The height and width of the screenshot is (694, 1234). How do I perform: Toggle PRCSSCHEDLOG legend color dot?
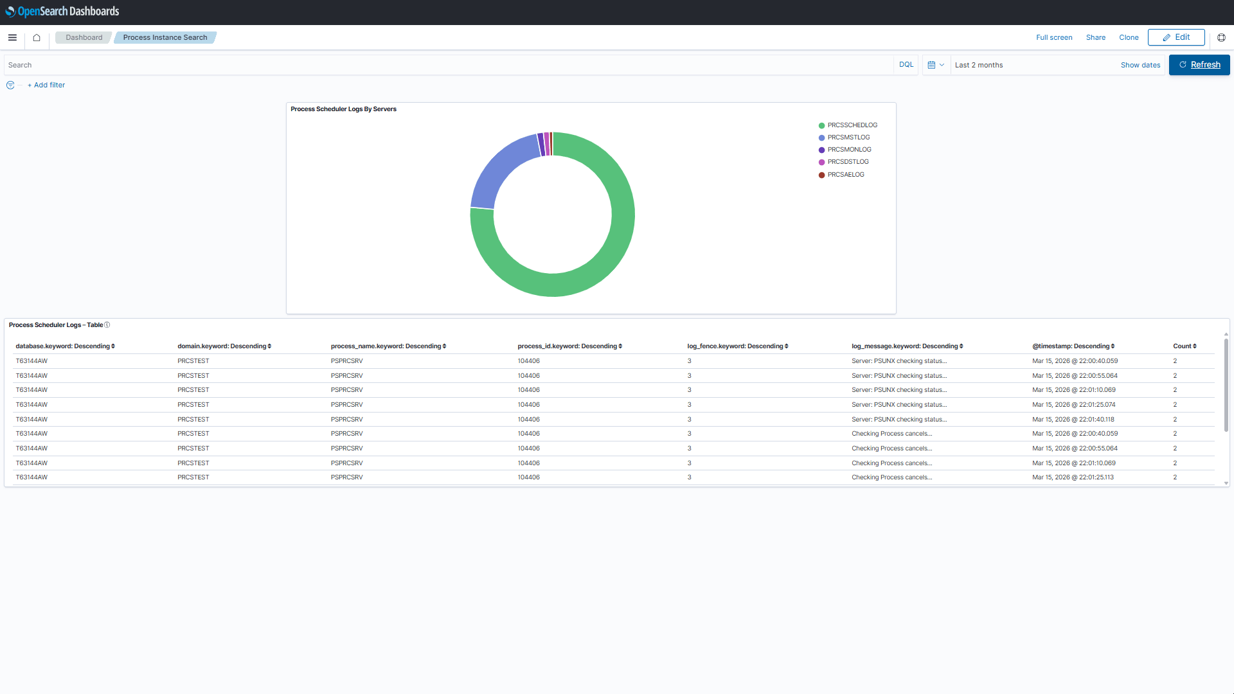coord(821,126)
